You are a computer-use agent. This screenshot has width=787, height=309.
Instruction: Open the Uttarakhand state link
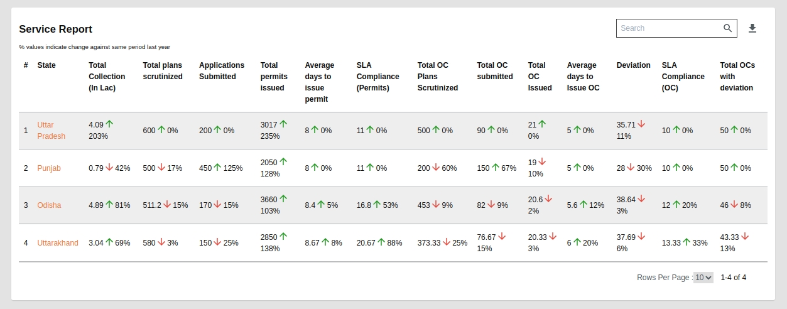click(58, 243)
